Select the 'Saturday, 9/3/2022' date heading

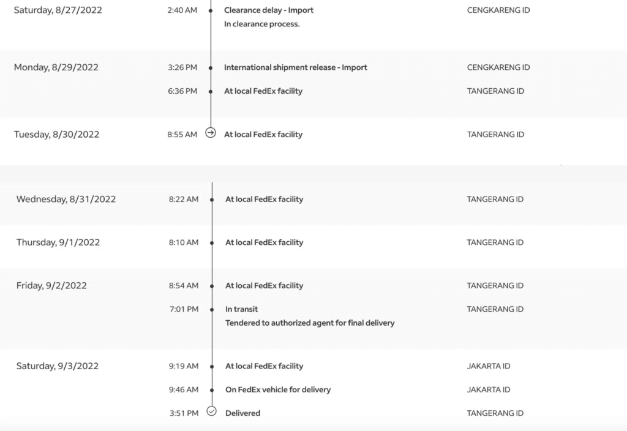pos(57,366)
